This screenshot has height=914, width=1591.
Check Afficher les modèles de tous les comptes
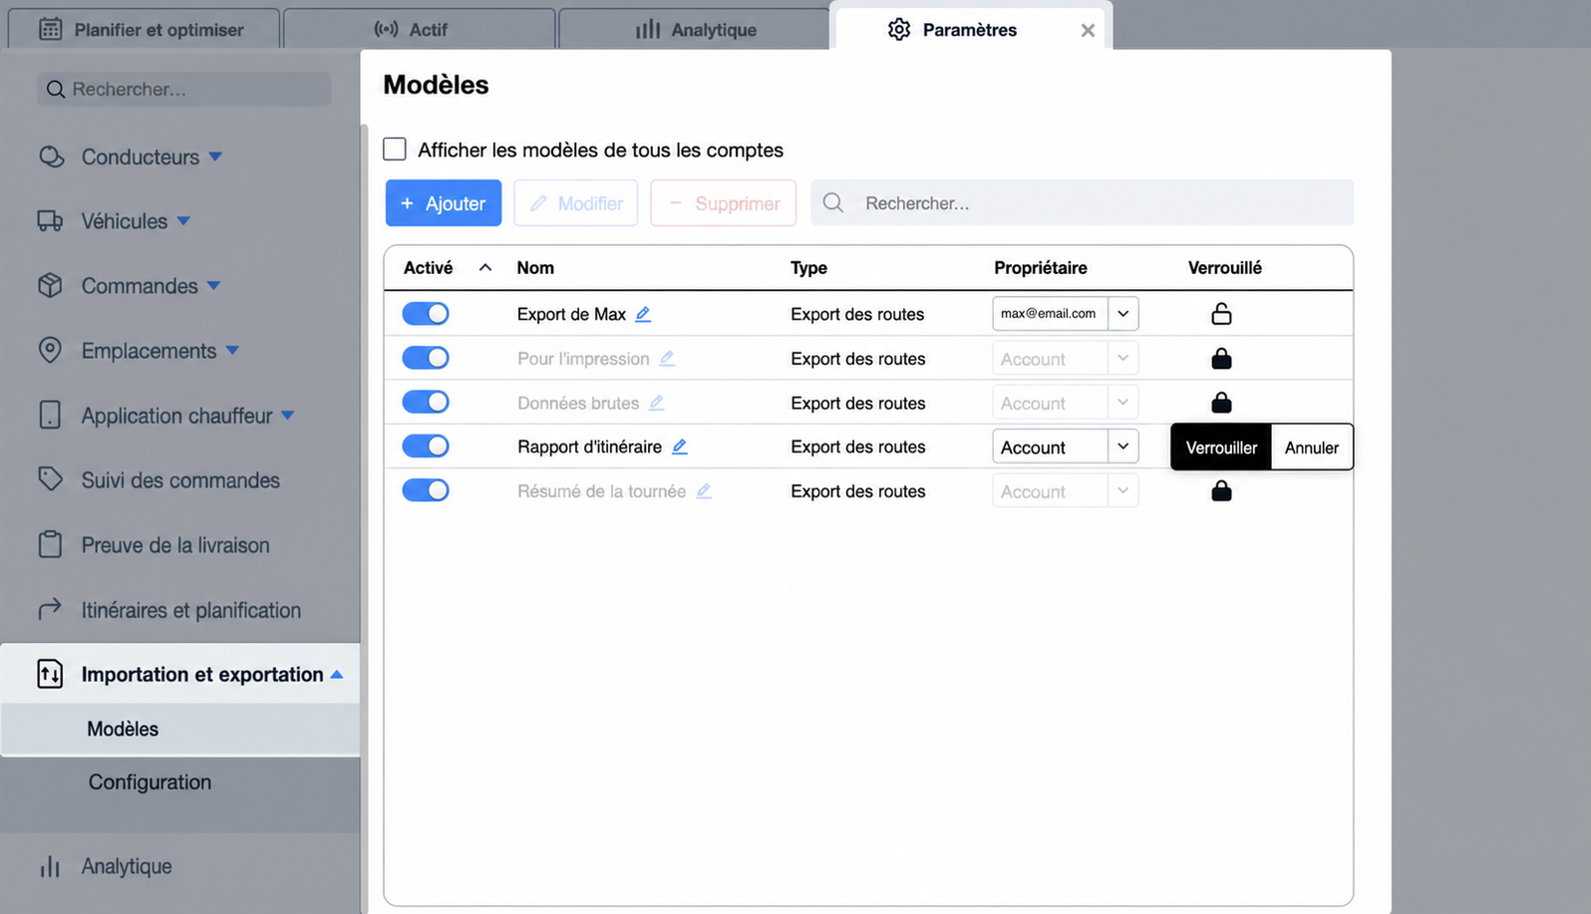click(x=395, y=150)
